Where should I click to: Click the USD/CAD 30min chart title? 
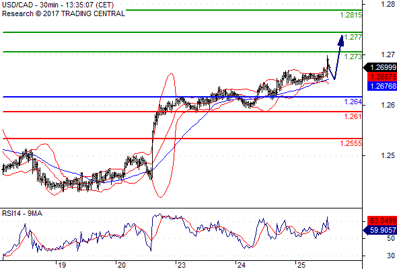pos(58,5)
